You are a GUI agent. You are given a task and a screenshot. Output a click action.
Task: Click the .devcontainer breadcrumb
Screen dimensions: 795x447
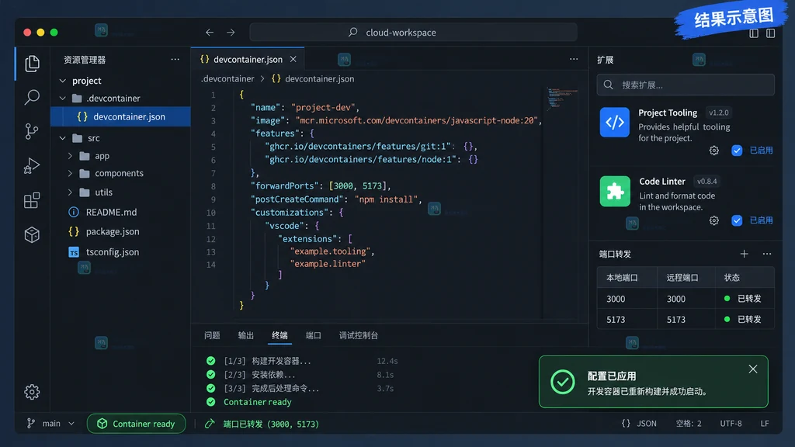point(227,79)
